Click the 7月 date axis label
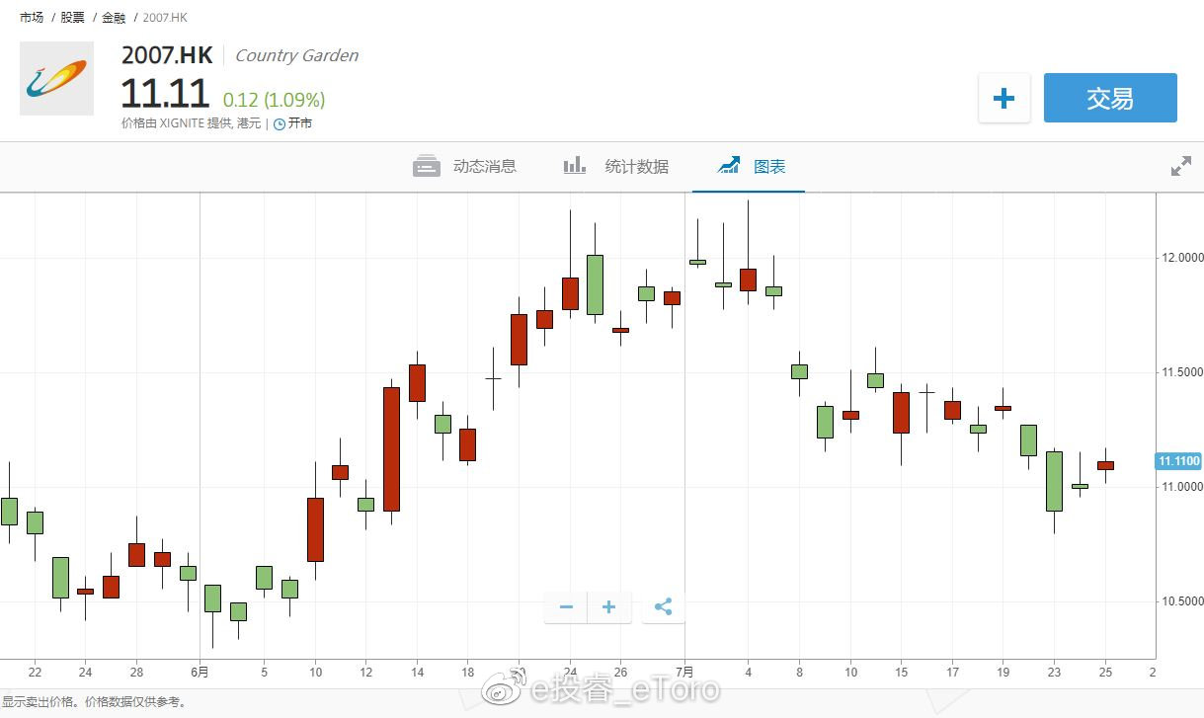 pyautogui.click(x=684, y=673)
